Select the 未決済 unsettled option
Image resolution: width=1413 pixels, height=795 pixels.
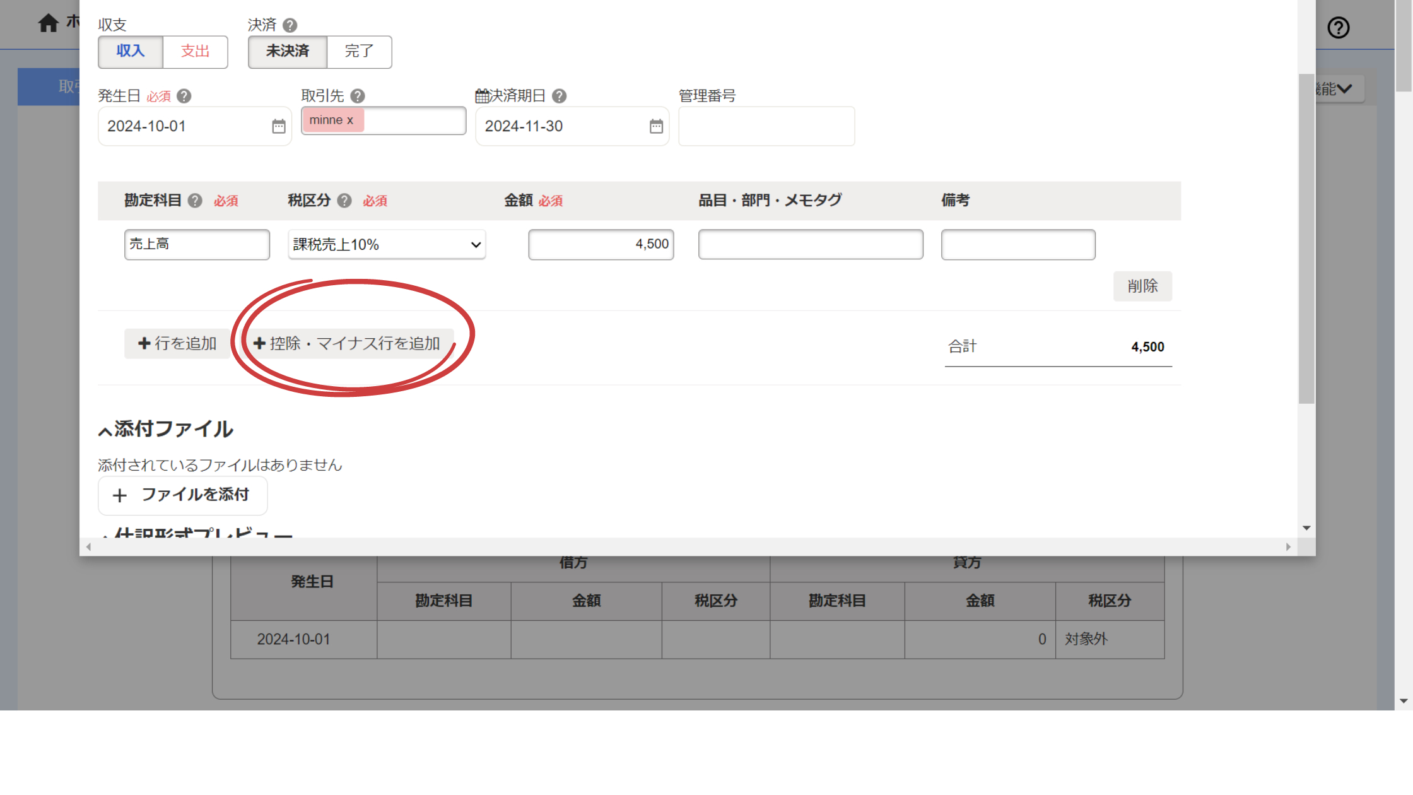pyautogui.click(x=288, y=52)
